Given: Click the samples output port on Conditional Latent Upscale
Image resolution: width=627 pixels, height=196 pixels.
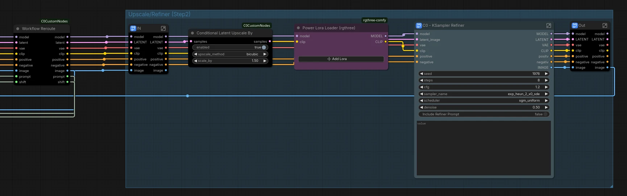Looking at the screenshot, I should tap(270, 41).
